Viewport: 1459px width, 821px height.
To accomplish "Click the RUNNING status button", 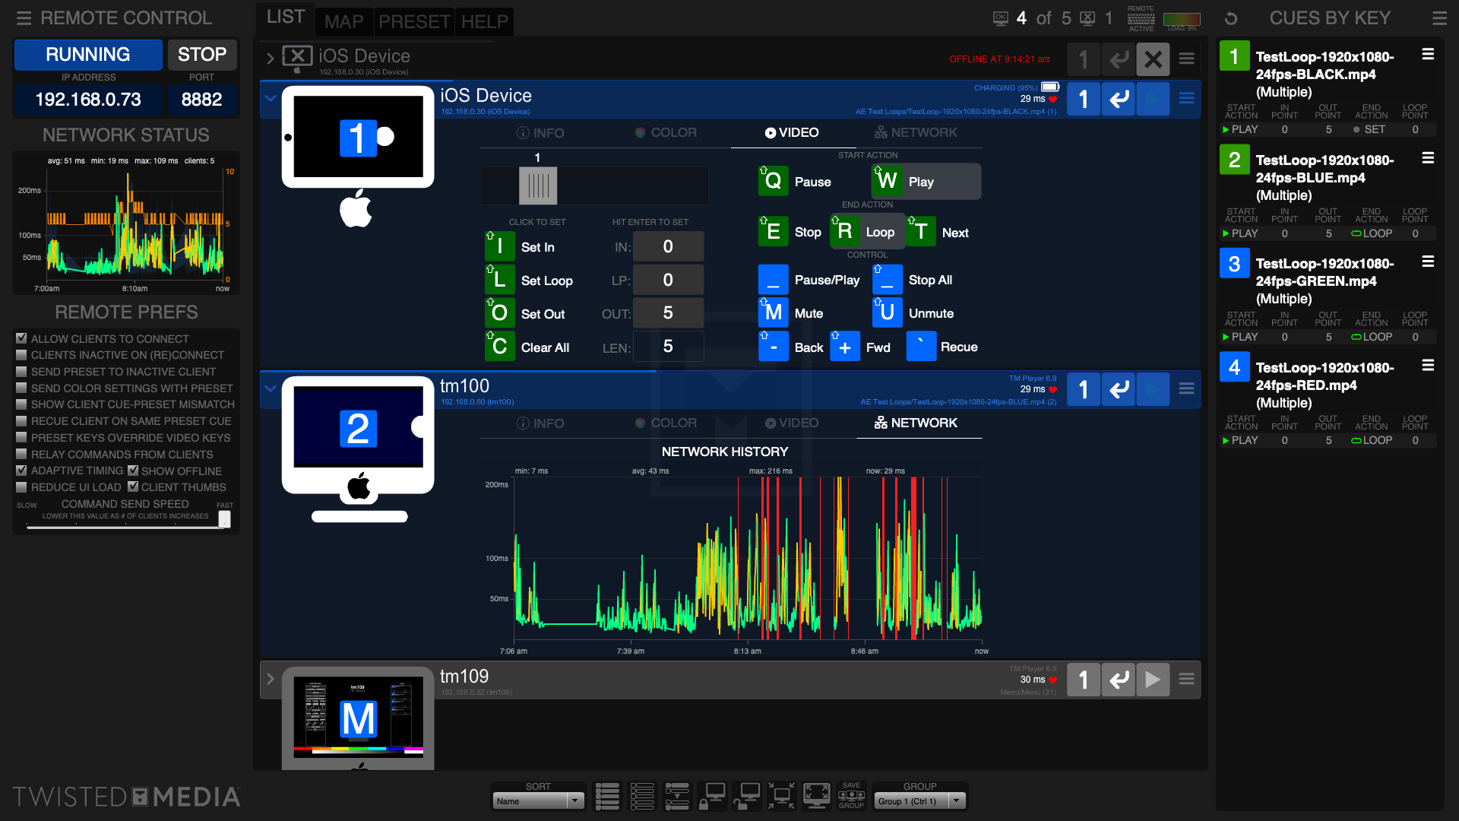I will tap(88, 55).
